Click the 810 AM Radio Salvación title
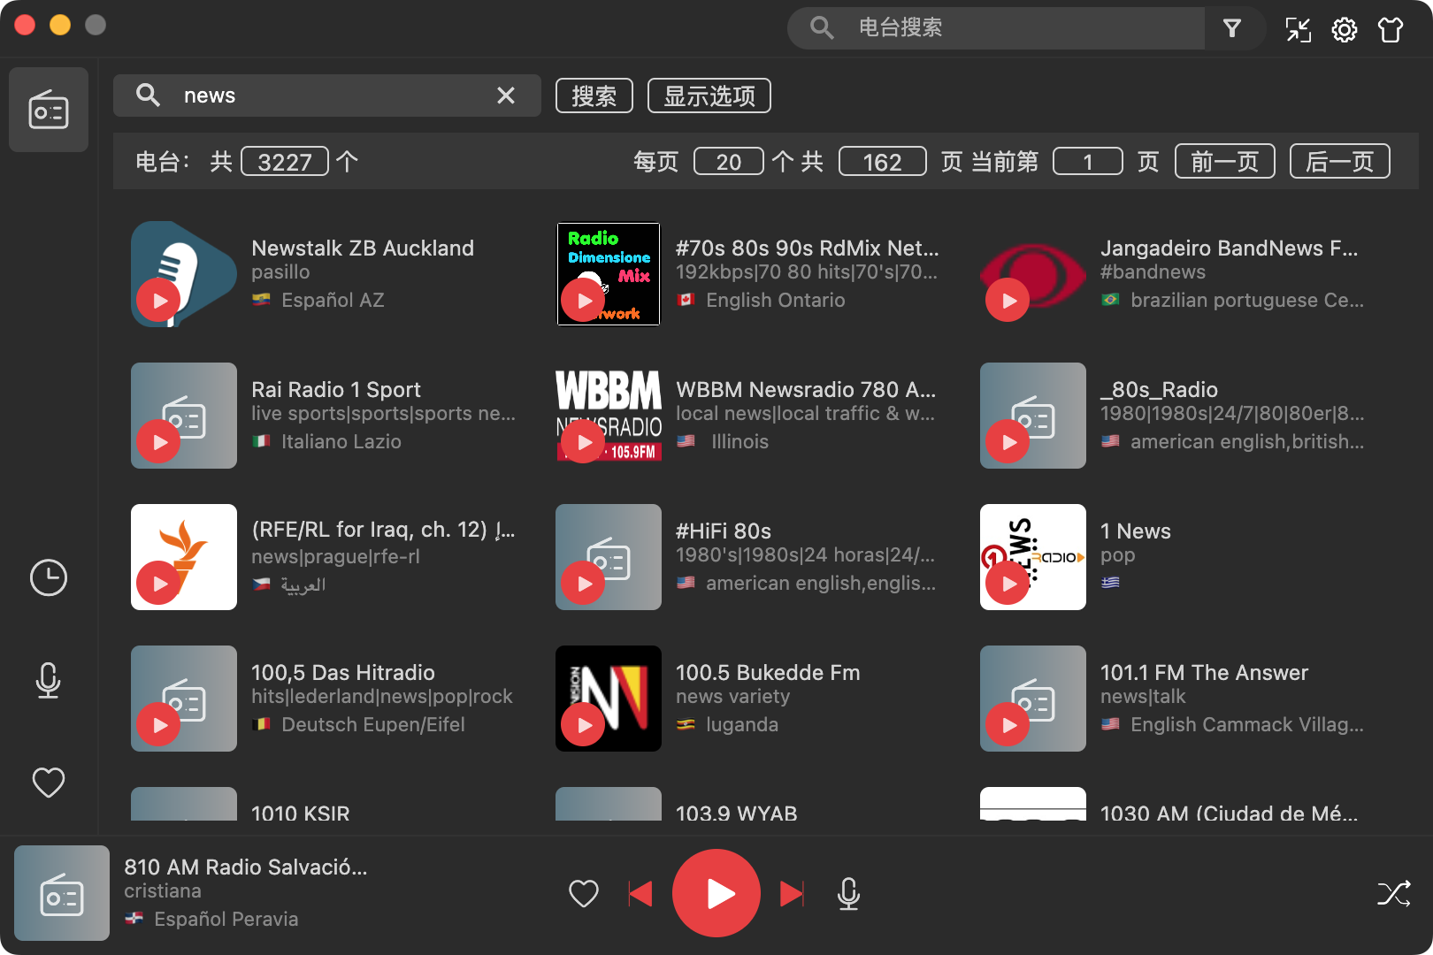 [246, 867]
